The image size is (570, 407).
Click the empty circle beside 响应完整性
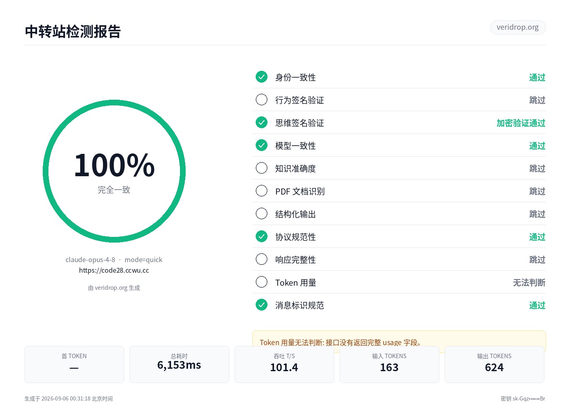[261, 259]
